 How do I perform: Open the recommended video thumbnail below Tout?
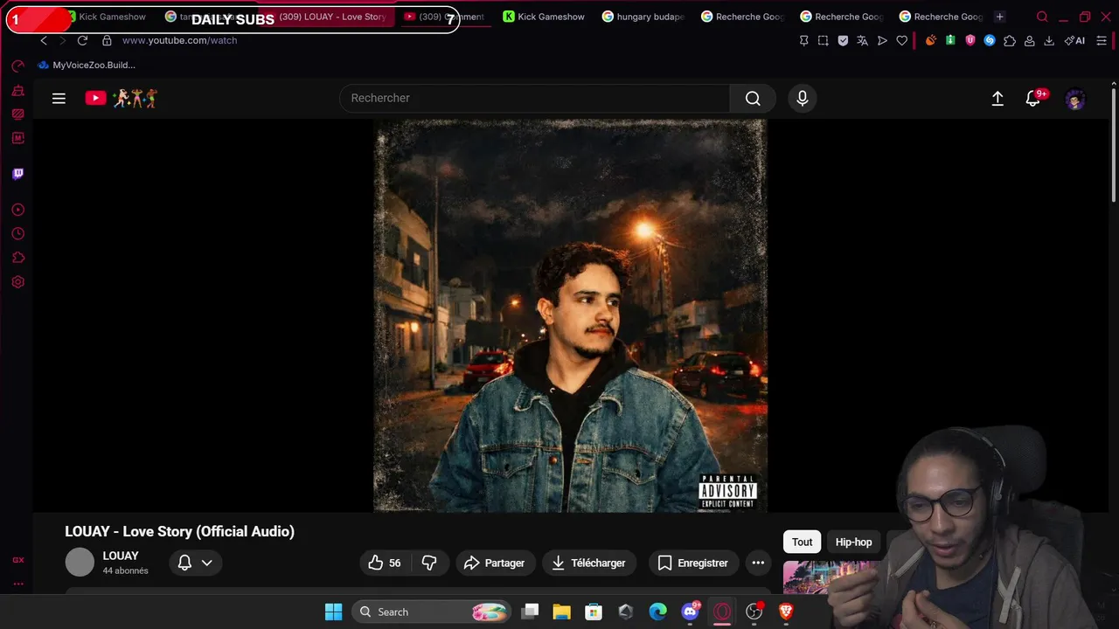(831, 577)
